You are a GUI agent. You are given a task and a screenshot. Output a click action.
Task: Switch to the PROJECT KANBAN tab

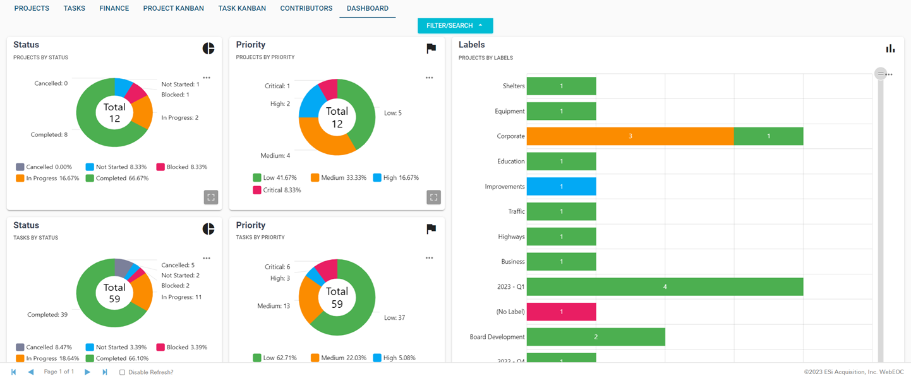173,8
